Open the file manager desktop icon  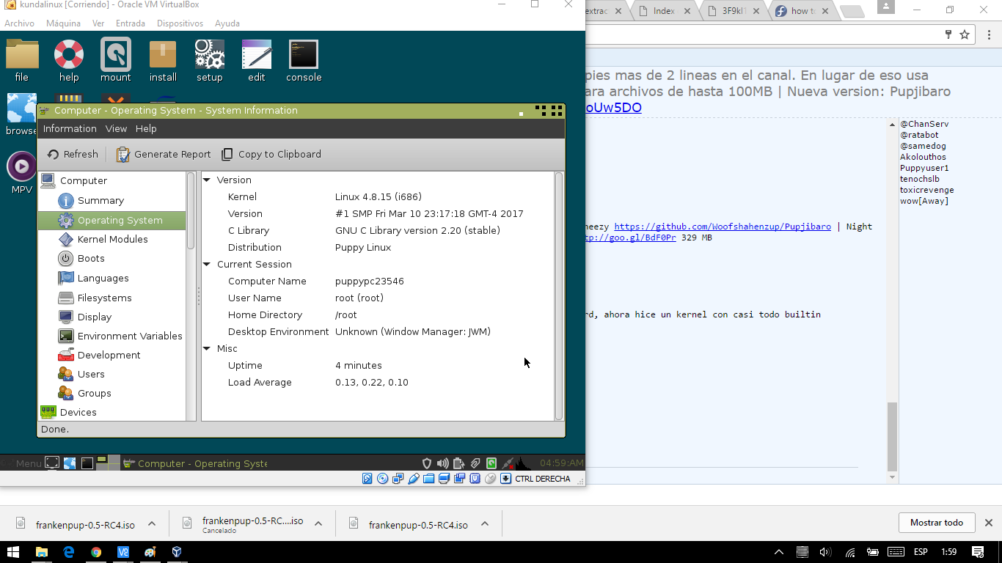[x=22, y=60]
